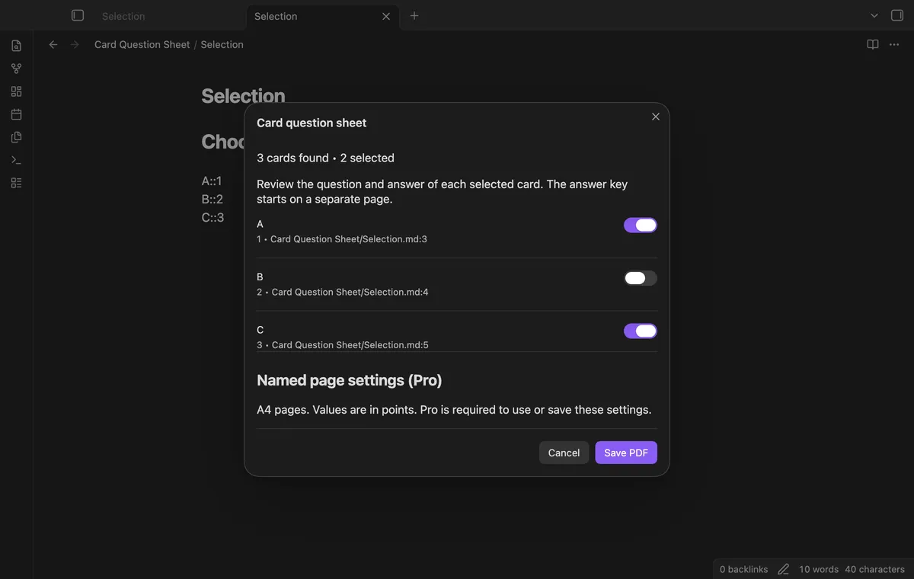Open daily note calendar icon
This screenshot has height=579, width=914.
click(x=17, y=114)
